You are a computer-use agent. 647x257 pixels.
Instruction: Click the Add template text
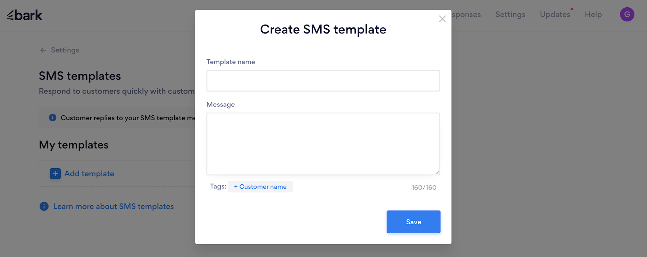coord(89,173)
